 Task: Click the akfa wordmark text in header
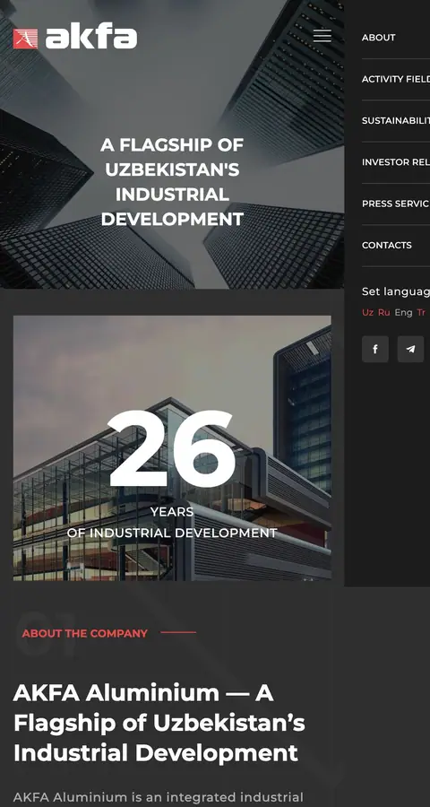pyautogui.click(x=91, y=39)
